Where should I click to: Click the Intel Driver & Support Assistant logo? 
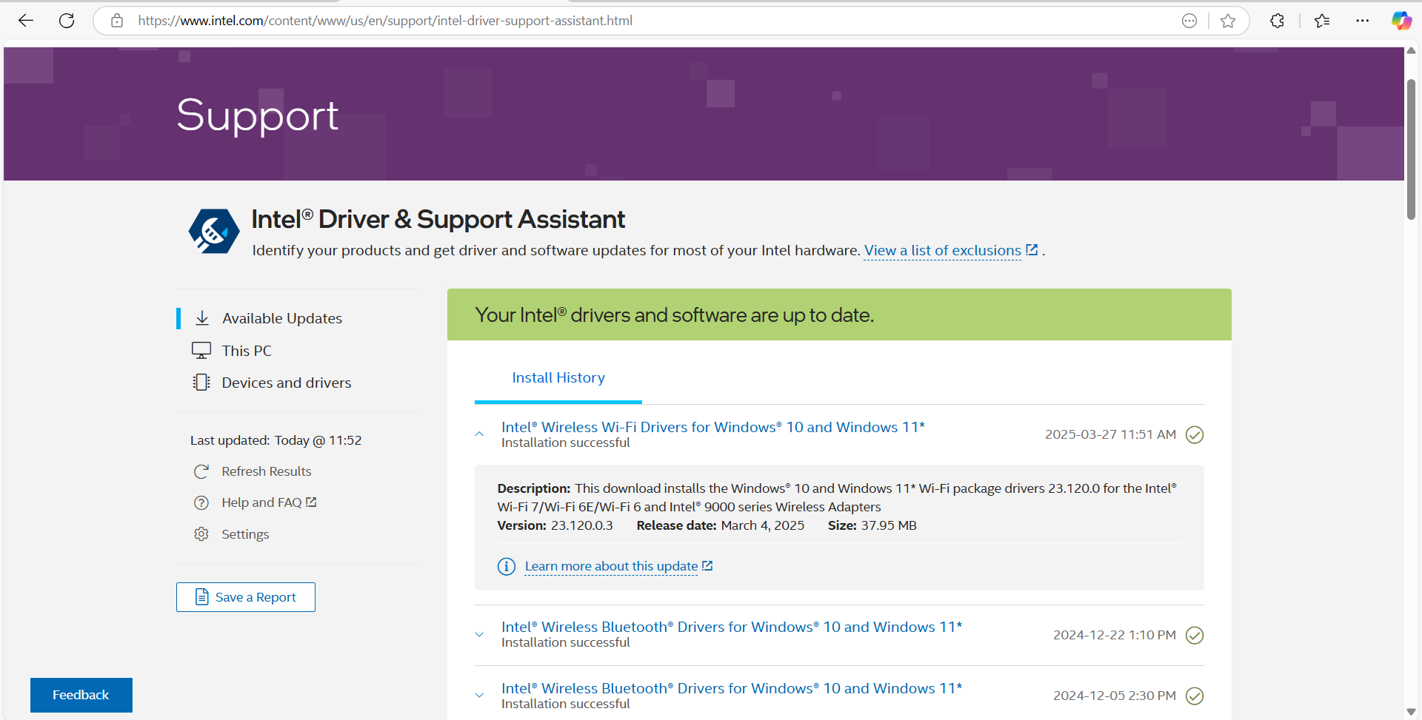[214, 231]
